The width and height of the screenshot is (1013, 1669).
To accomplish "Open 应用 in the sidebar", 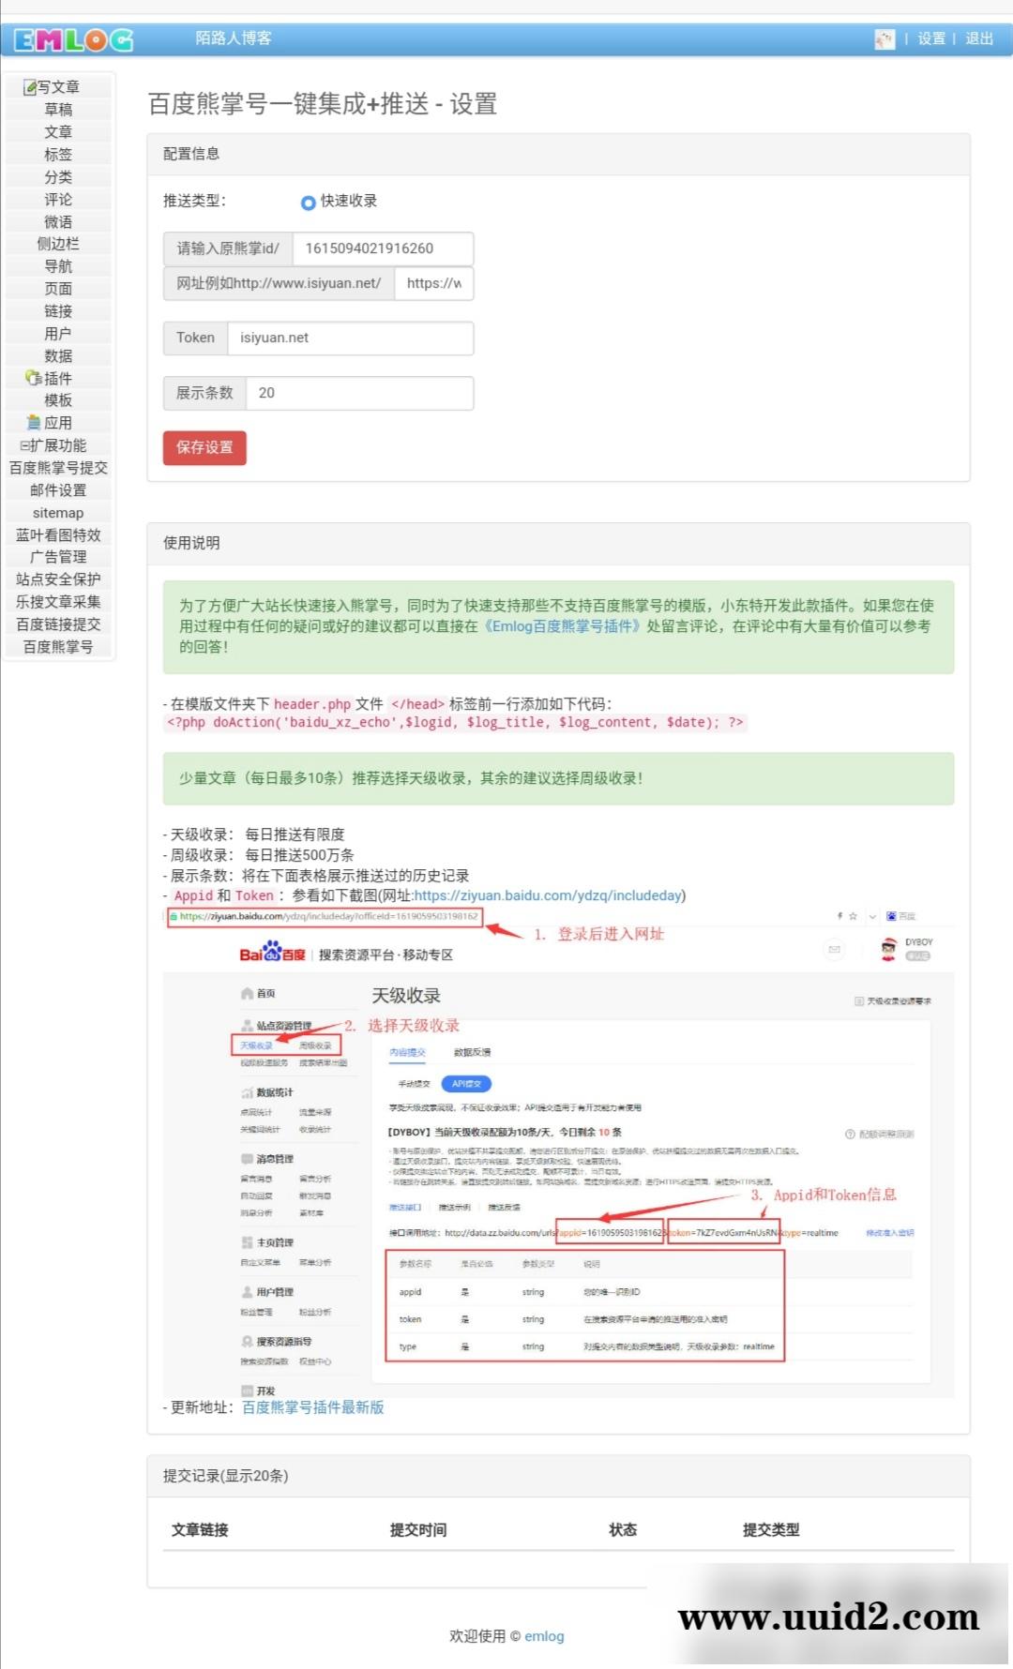I will [58, 423].
